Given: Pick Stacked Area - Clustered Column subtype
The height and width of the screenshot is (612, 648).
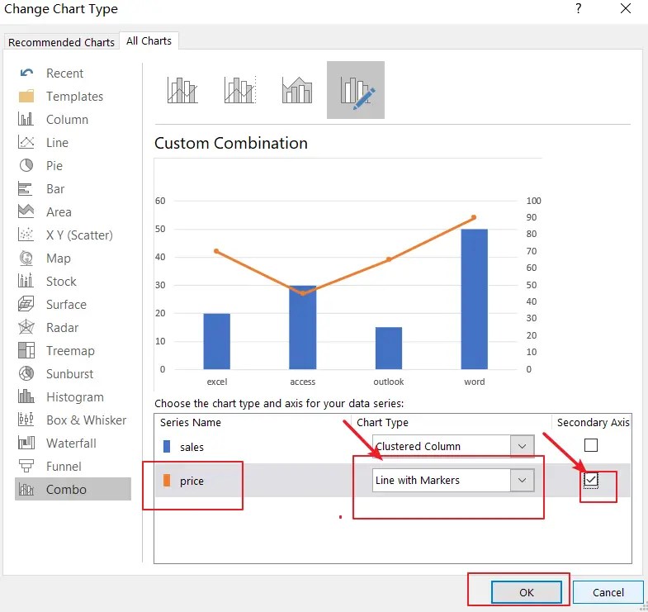Looking at the screenshot, I should tap(297, 90).
